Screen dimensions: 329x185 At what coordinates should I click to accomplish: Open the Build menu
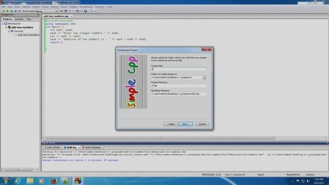45,7
